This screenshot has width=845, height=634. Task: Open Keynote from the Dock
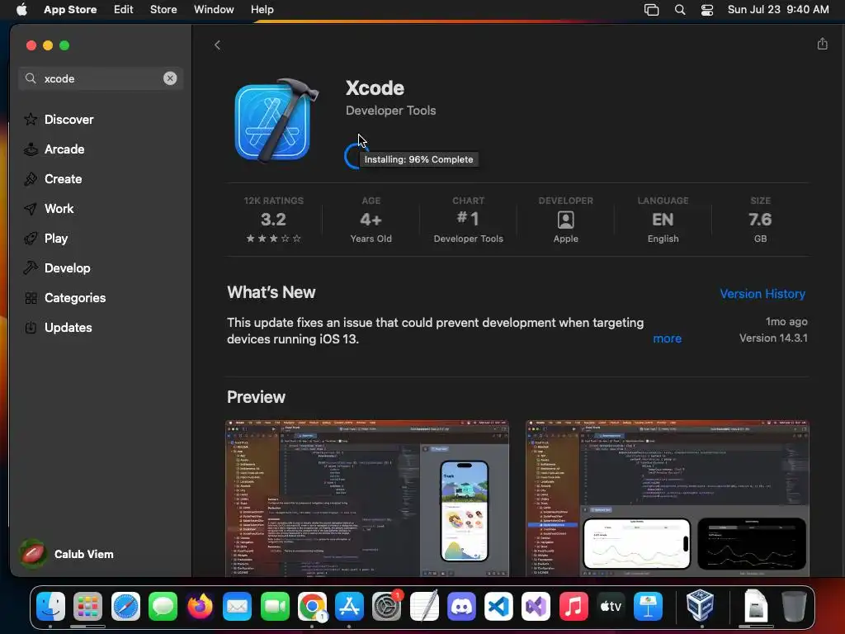(648, 606)
